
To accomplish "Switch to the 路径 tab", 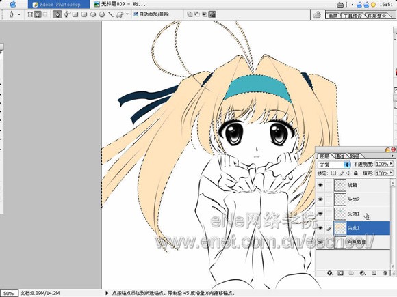I will 355,156.
